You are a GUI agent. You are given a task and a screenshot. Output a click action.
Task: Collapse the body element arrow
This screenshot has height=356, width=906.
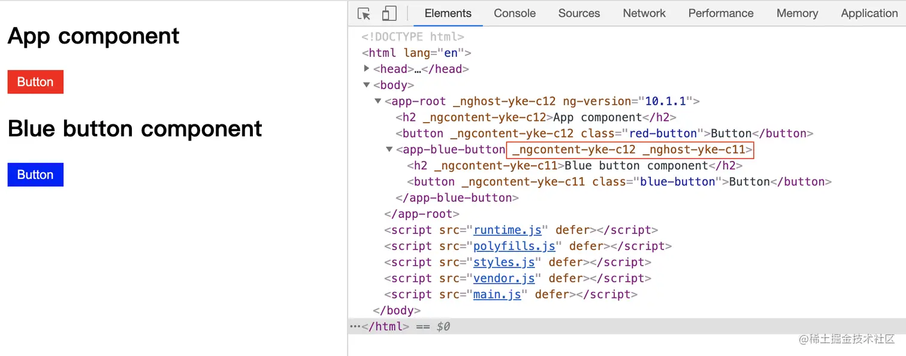367,85
